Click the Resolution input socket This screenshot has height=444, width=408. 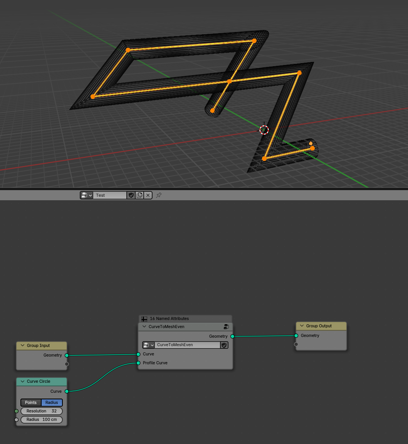point(17,411)
